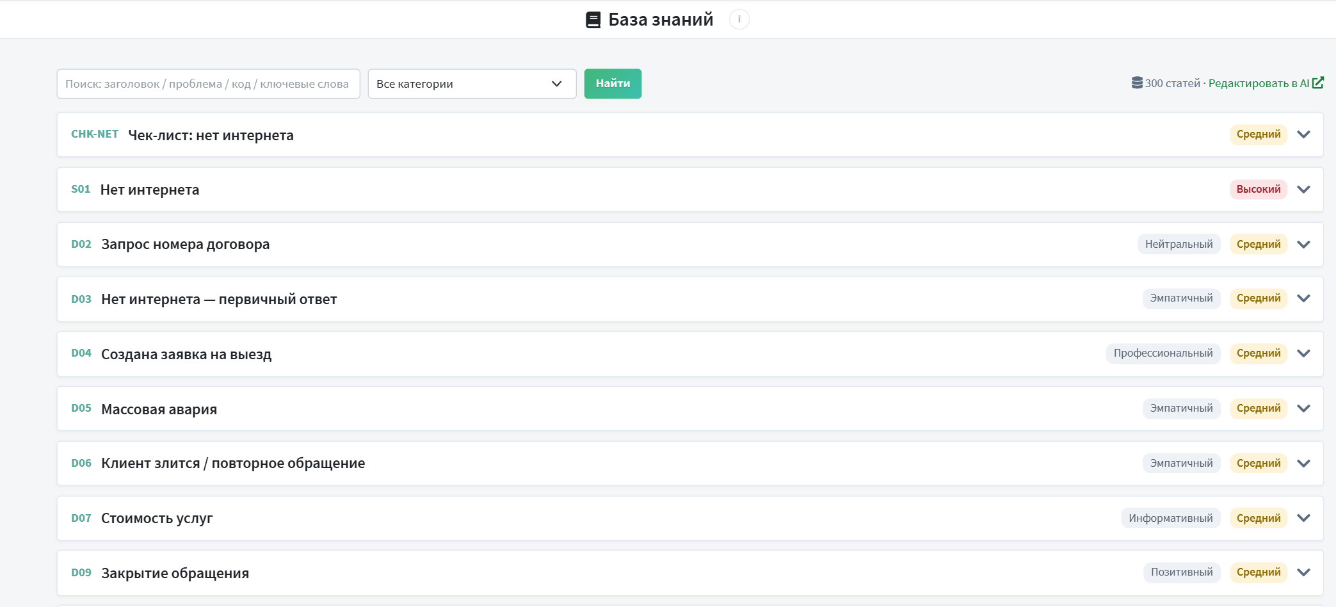Click the Позитивный tone badge
1336x607 pixels.
click(x=1182, y=572)
